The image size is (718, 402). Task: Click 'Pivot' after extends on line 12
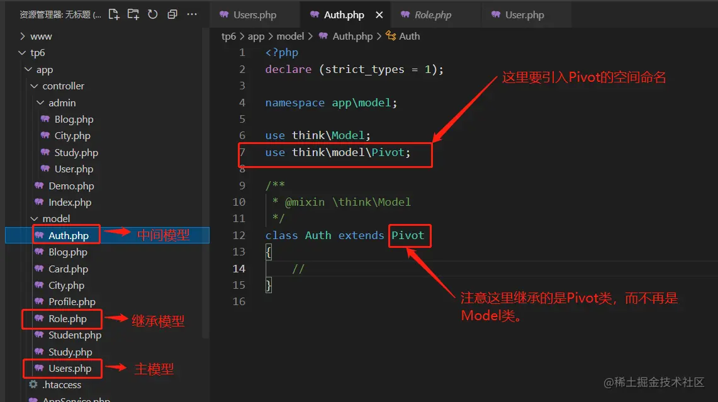coord(408,235)
